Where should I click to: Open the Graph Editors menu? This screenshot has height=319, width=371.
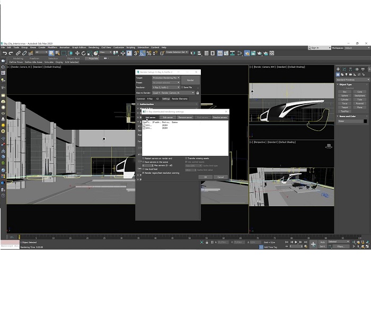coord(79,48)
